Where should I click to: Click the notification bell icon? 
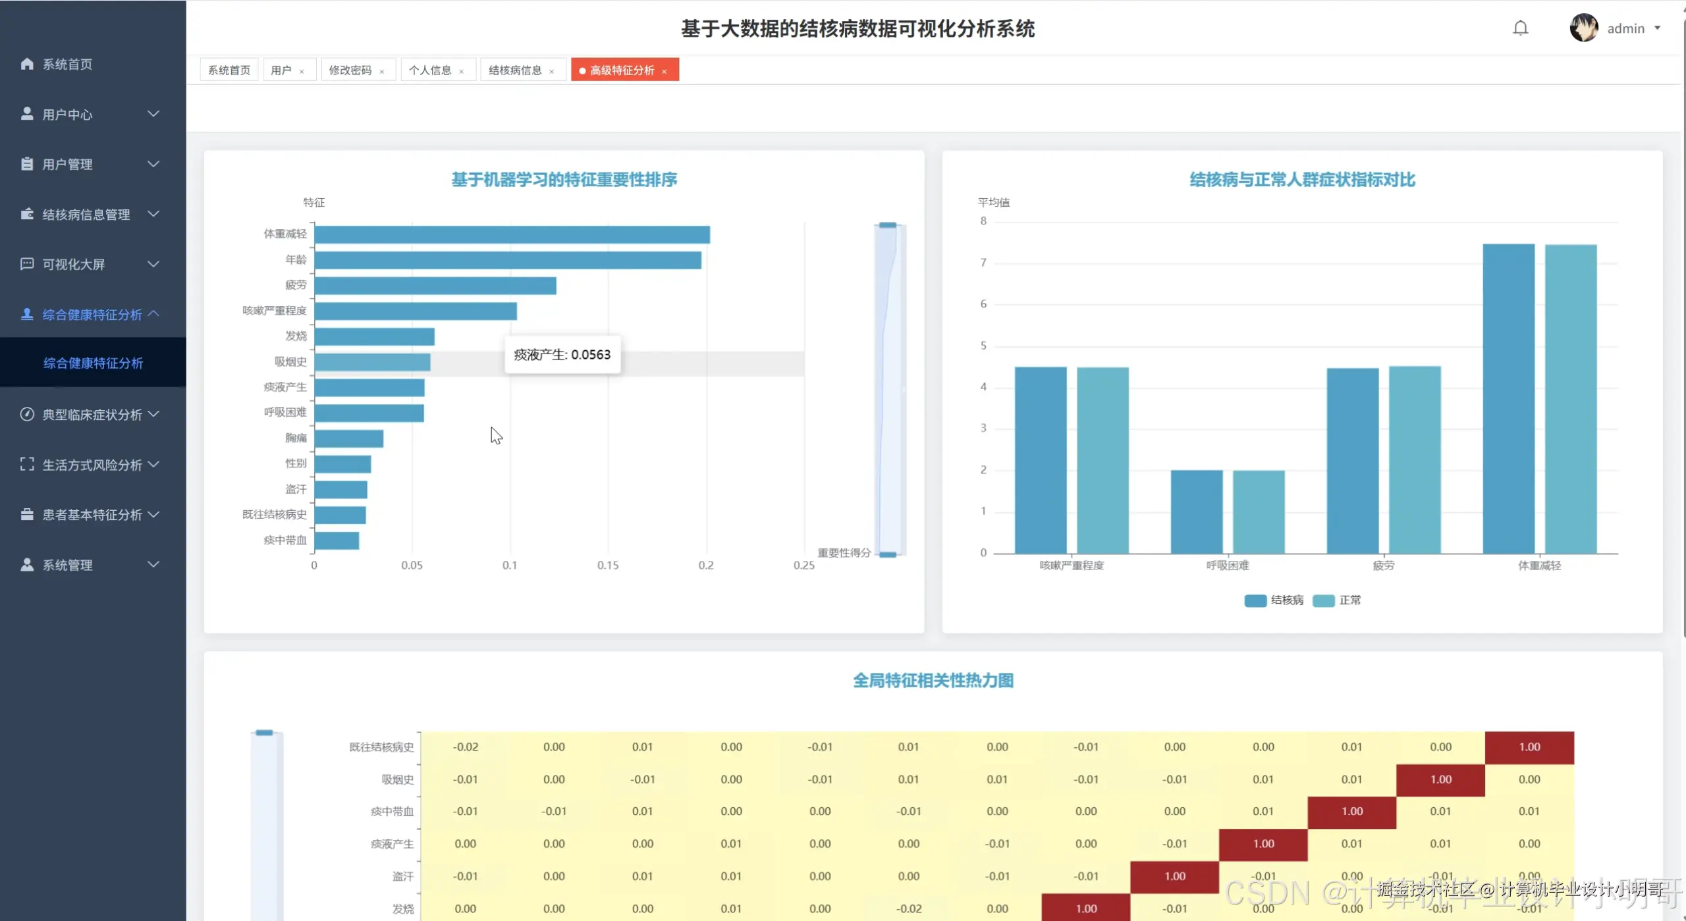(x=1520, y=28)
